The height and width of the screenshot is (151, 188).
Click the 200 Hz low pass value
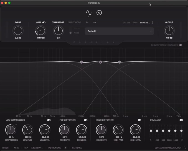[x=28, y=137]
